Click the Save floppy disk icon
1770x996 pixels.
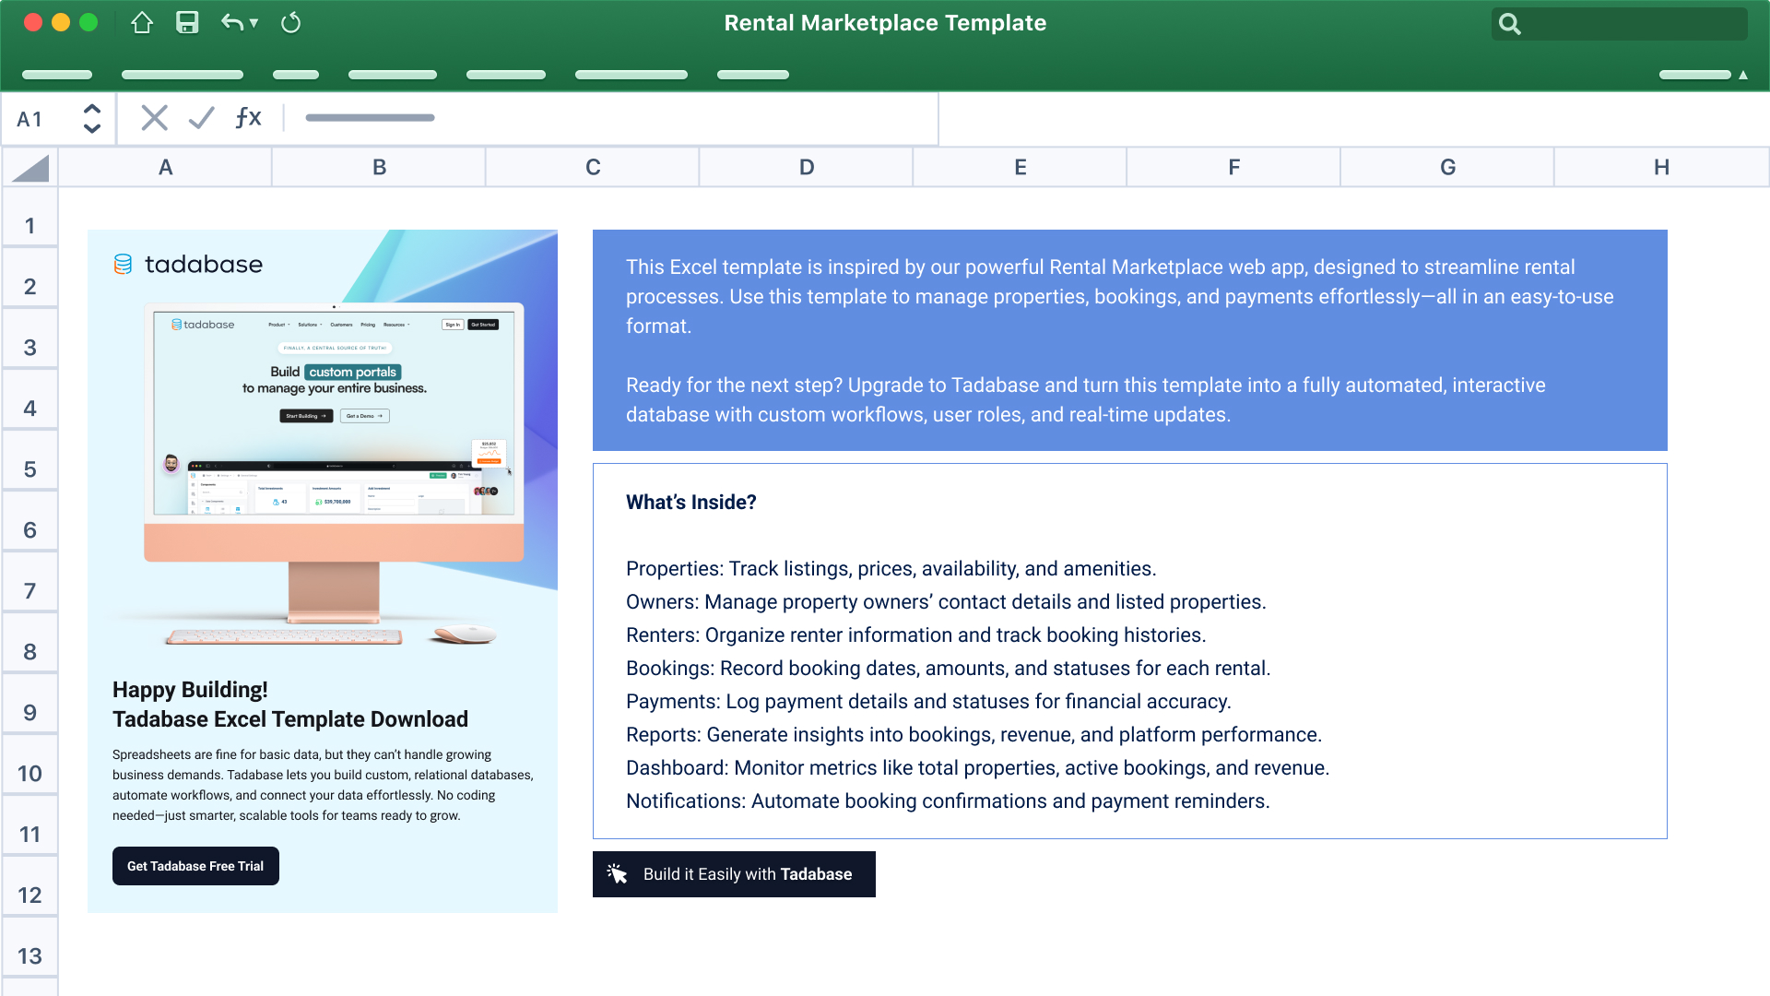(187, 23)
